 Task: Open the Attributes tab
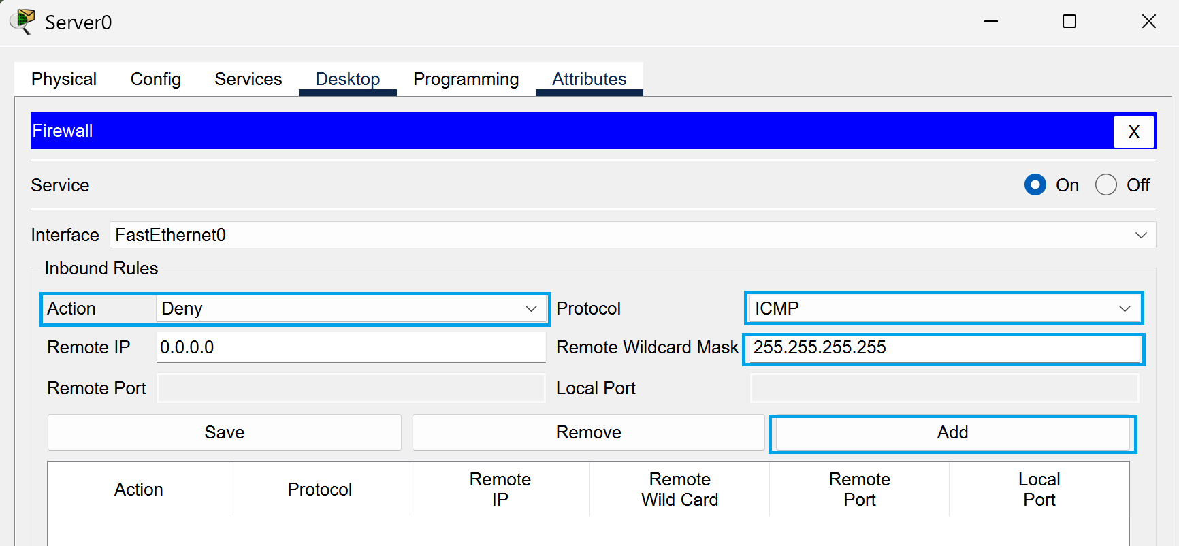click(589, 79)
